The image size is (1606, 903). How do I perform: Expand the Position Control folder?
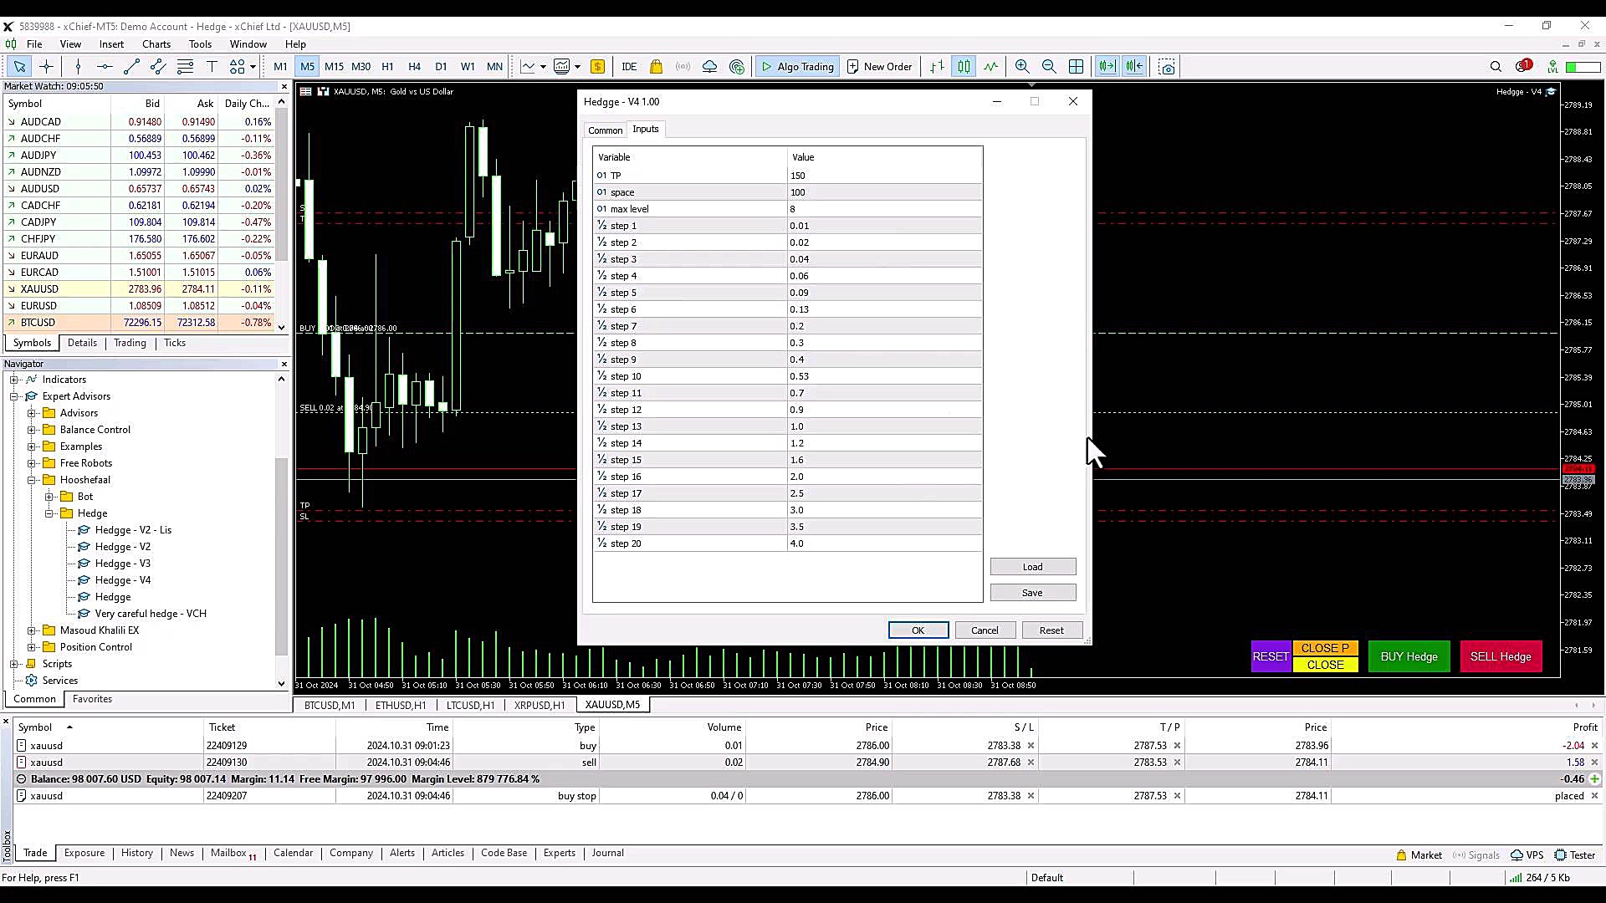pyautogui.click(x=32, y=647)
